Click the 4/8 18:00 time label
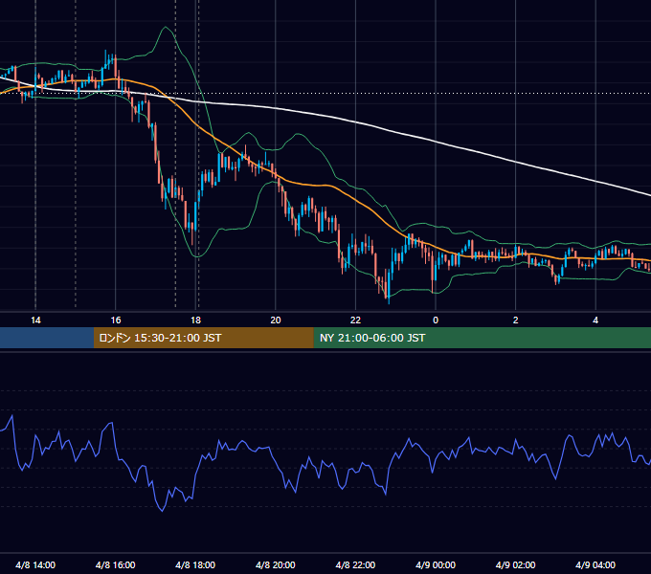The width and height of the screenshot is (651, 574). tap(195, 564)
